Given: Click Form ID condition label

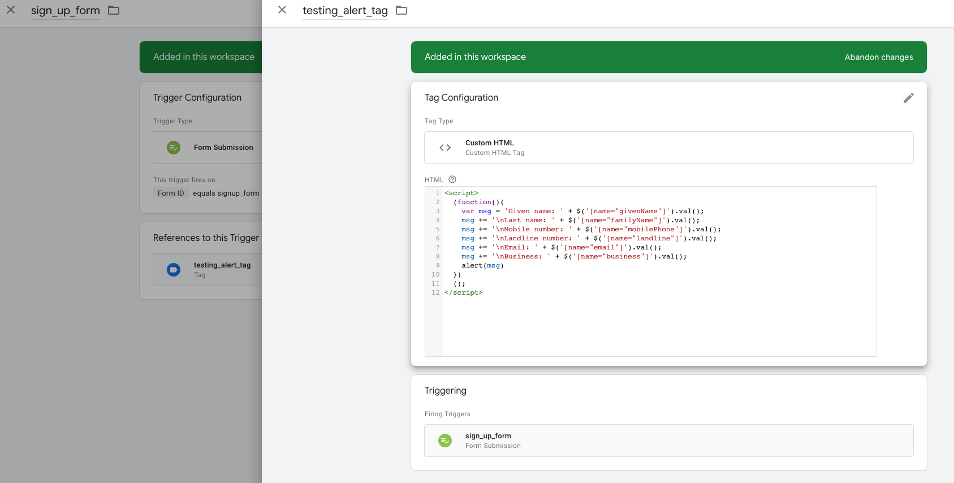Looking at the screenshot, I should (x=171, y=193).
